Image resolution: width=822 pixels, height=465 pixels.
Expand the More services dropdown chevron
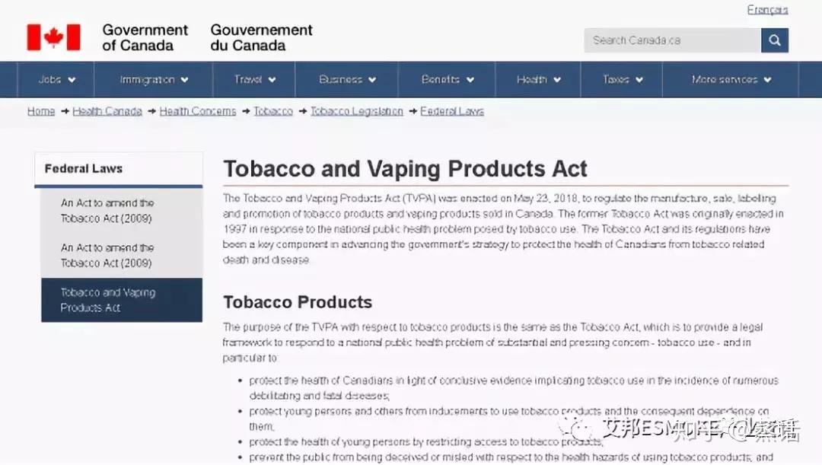(767, 80)
